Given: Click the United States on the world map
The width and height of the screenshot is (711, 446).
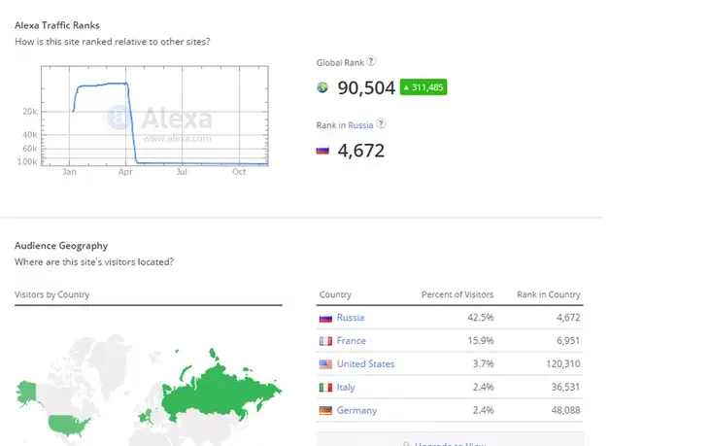Looking at the screenshot, I should (69, 426).
